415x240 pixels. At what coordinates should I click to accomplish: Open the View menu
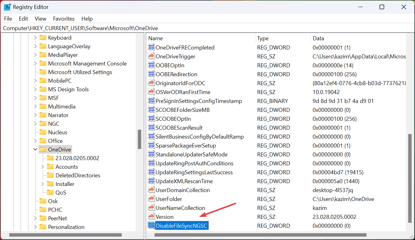[x=40, y=19]
